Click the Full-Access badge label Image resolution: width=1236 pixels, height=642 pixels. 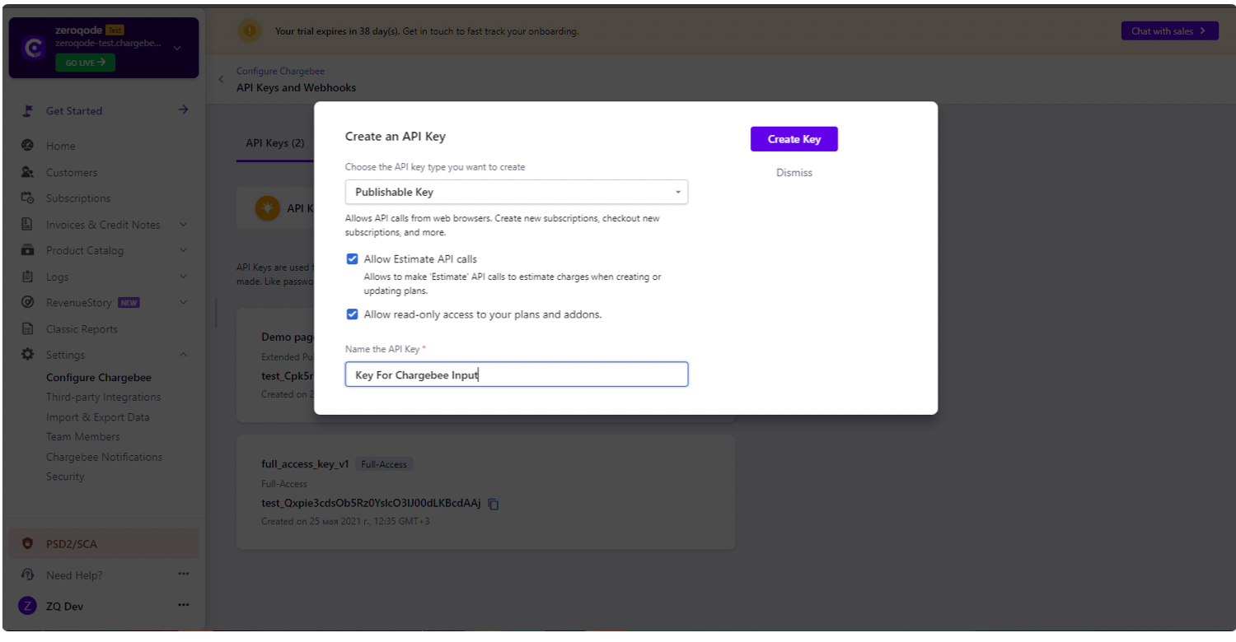click(x=384, y=464)
